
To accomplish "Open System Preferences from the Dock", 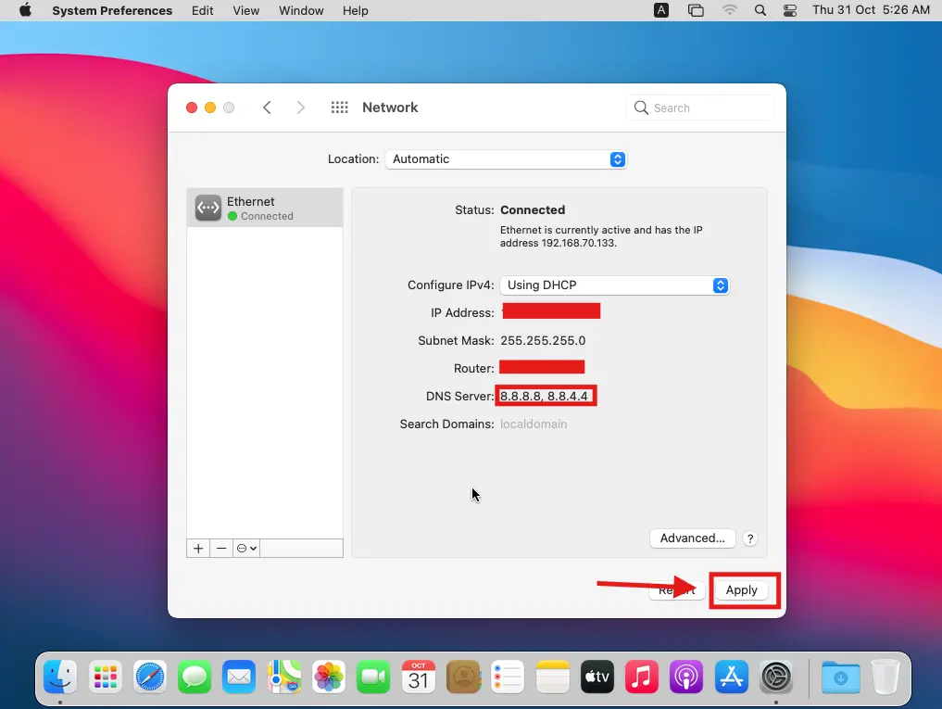I will pyautogui.click(x=776, y=677).
